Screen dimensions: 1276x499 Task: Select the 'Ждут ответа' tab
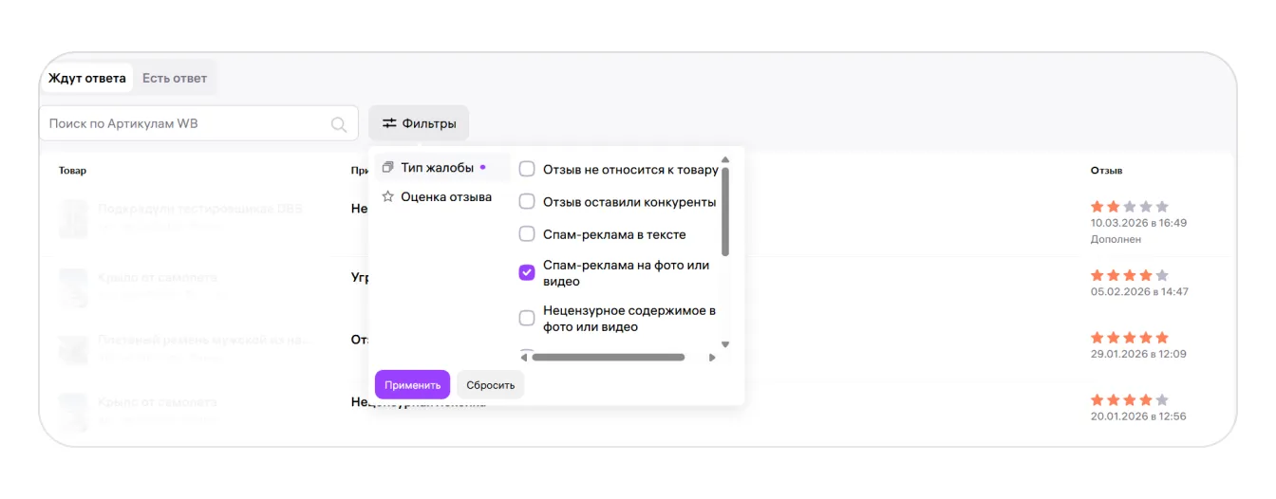pos(87,78)
